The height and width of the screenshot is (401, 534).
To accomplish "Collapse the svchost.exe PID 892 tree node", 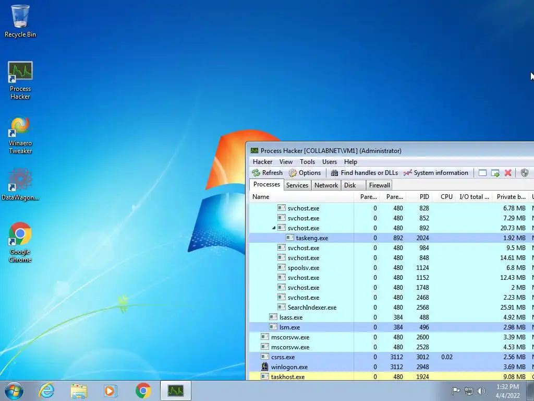I will pyautogui.click(x=274, y=228).
